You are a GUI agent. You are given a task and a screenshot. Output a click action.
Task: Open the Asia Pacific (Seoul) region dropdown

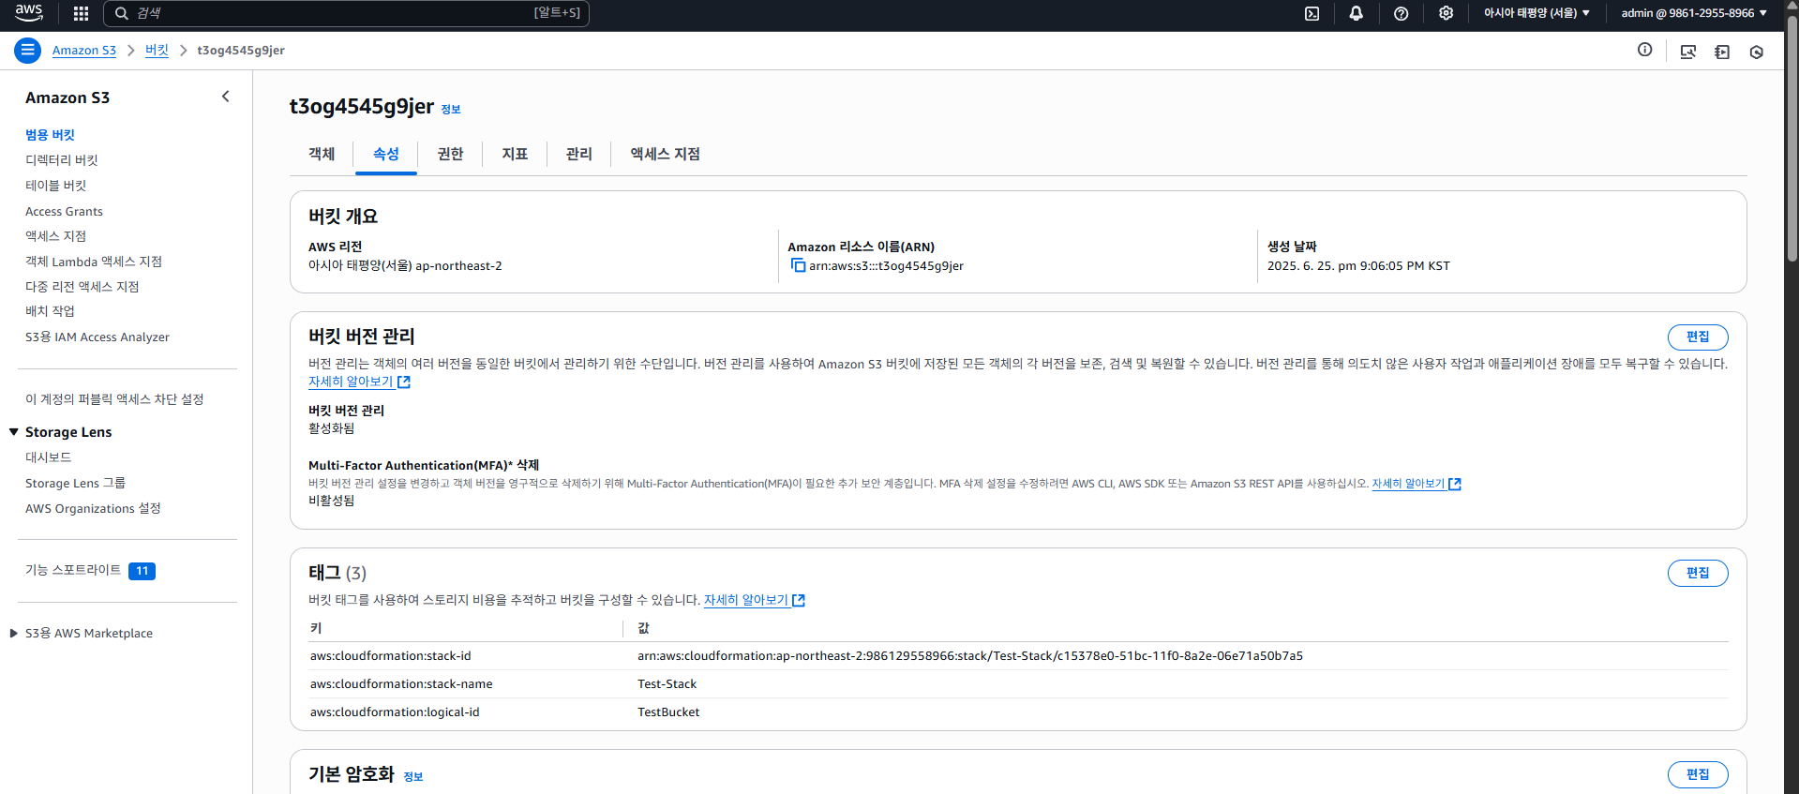(x=1537, y=13)
